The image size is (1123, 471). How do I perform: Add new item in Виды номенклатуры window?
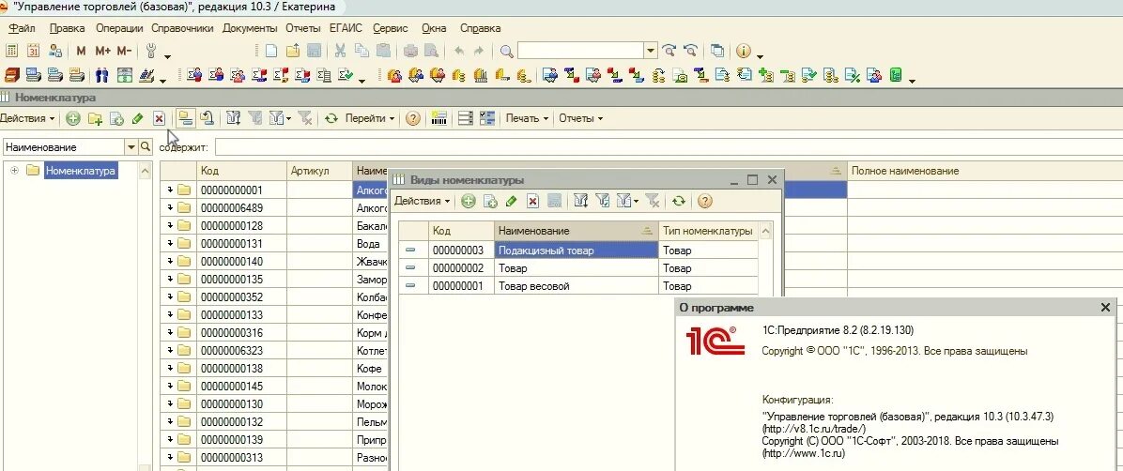click(x=468, y=202)
